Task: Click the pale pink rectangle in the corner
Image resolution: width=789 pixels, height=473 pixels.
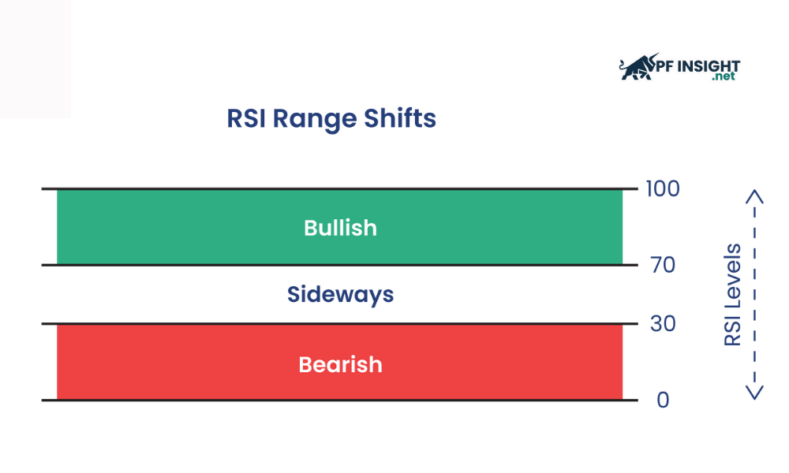Action: pos(35,58)
